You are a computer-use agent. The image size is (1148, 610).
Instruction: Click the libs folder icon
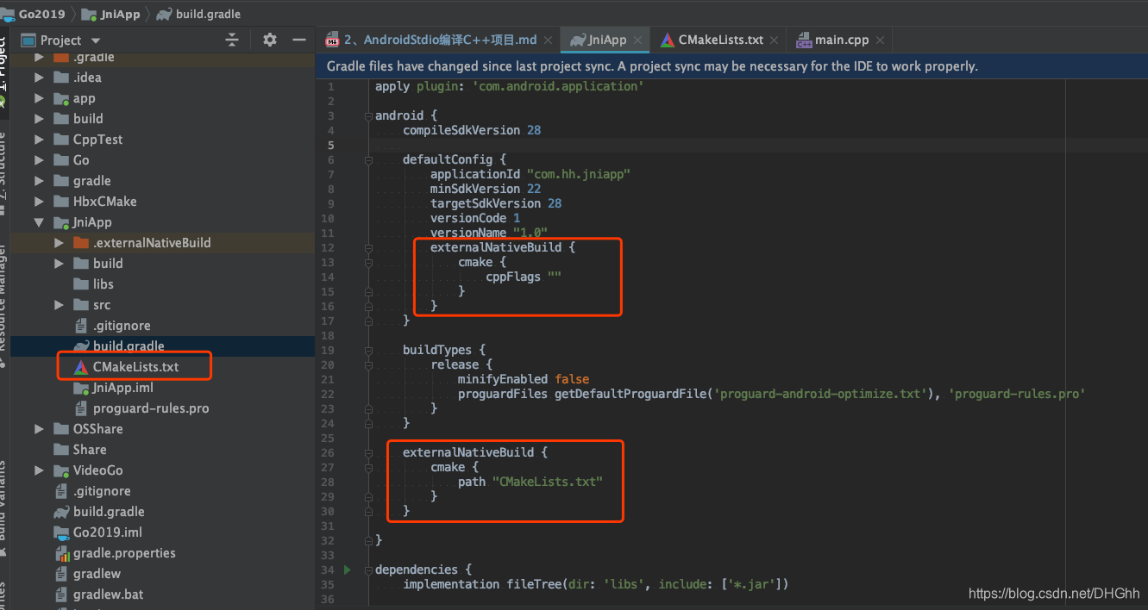pyautogui.click(x=81, y=284)
